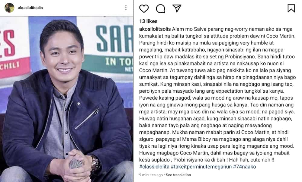The width and height of the screenshot is (302, 182).
Task: Open the profile picture avatar in post header
Action: click(9, 8)
